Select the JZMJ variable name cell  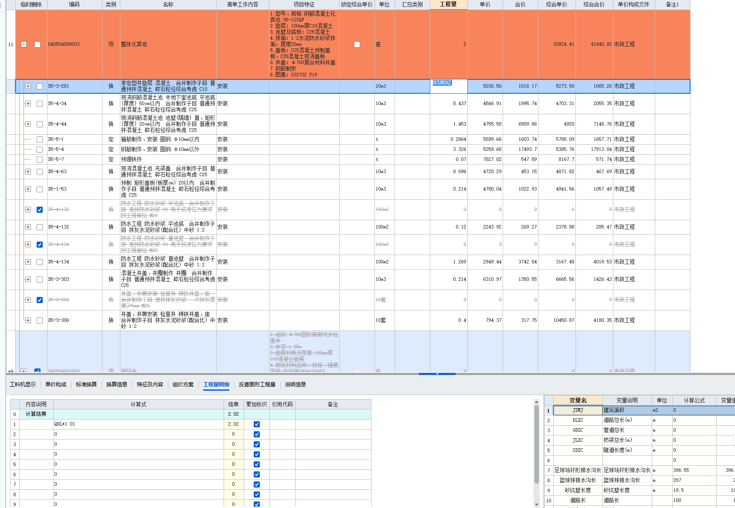[x=578, y=410]
